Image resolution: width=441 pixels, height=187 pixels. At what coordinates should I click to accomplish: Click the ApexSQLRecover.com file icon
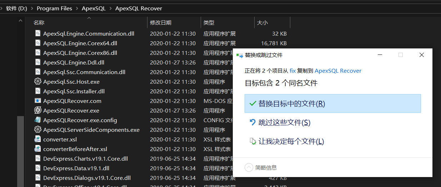click(x=37, y=101)
